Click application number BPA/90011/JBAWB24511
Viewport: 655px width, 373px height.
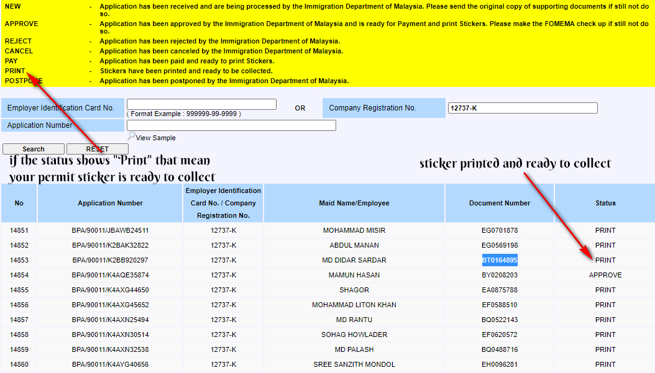109,230
